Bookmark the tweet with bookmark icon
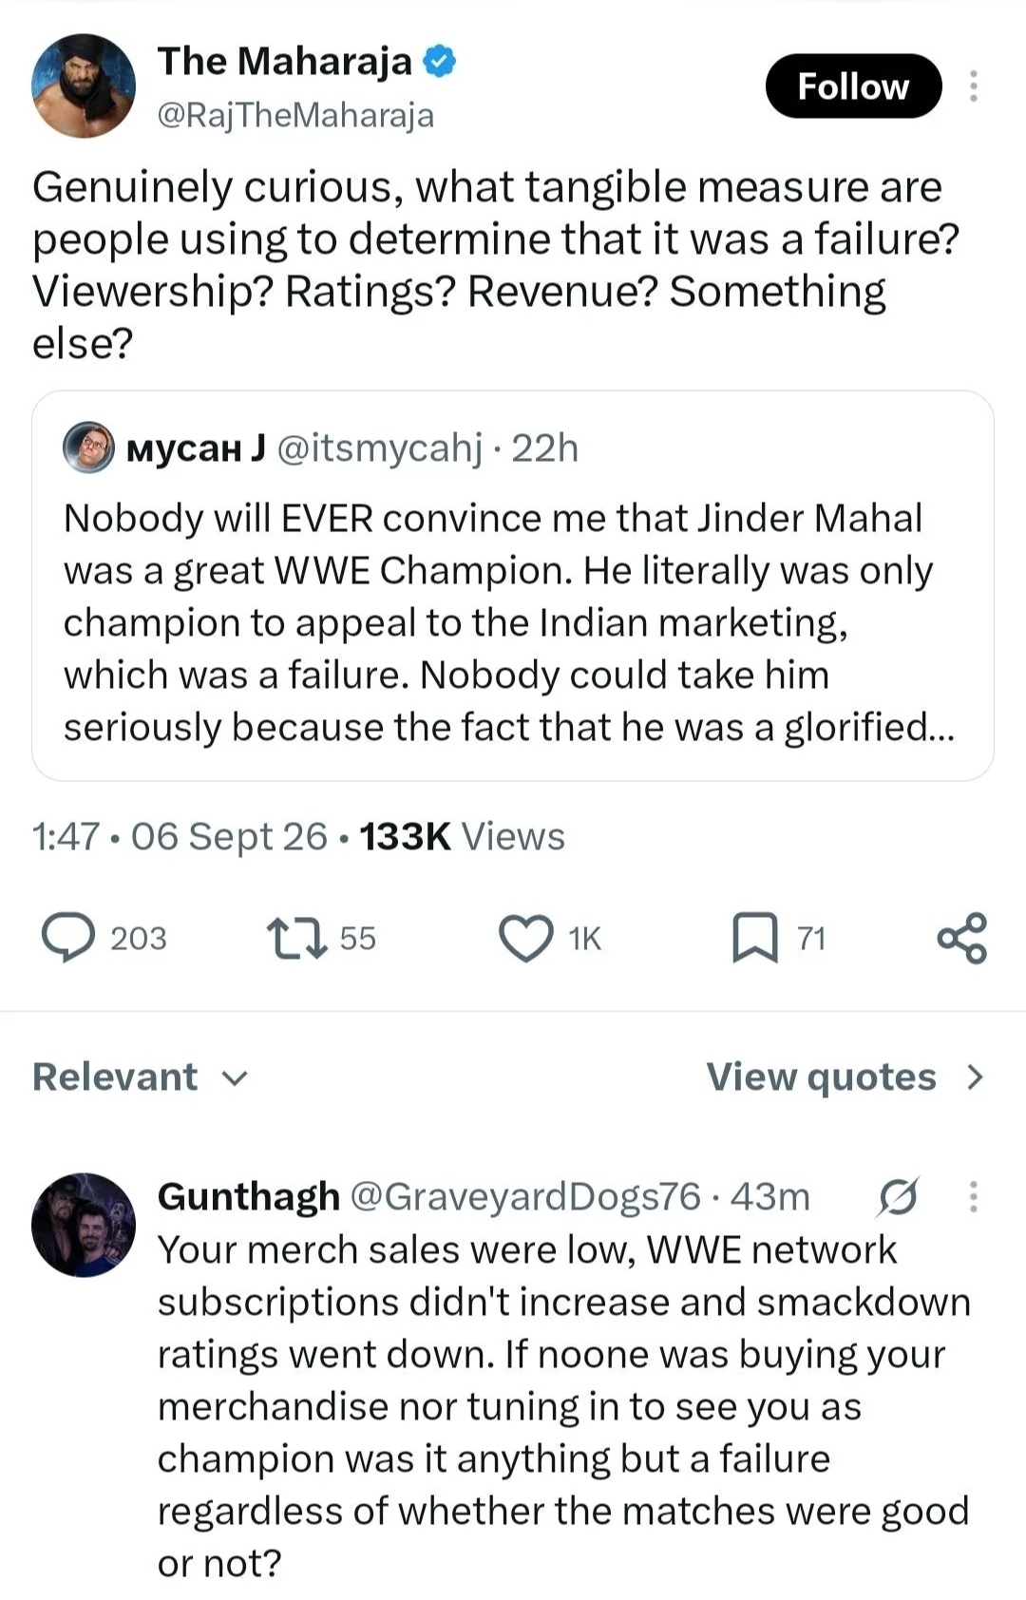 pos(755,938)
